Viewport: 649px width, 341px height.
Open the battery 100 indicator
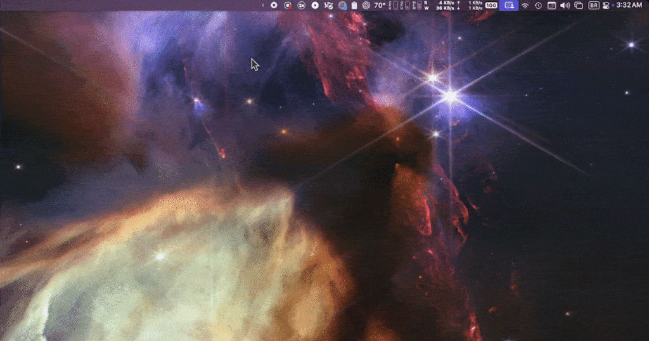pyautogui.click(x=491, y=5)
